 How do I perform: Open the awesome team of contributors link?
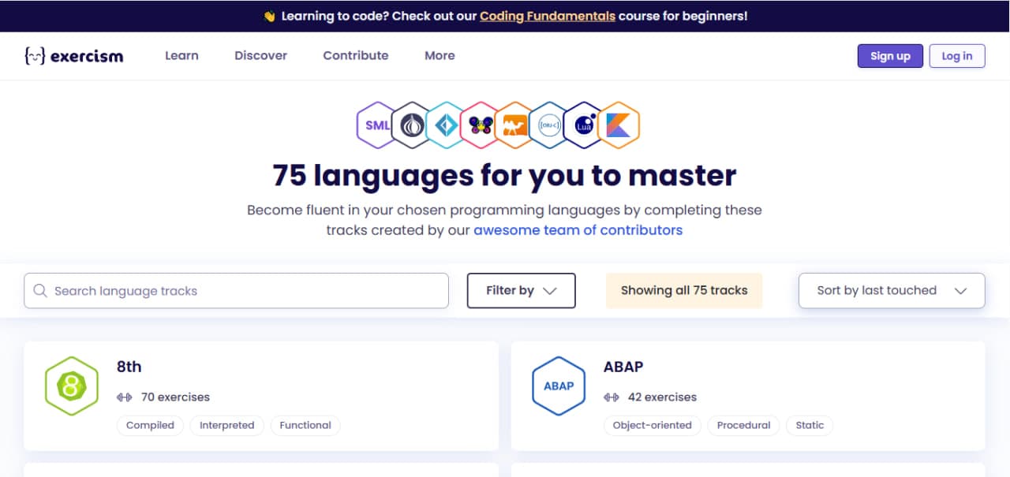(578, 231)
